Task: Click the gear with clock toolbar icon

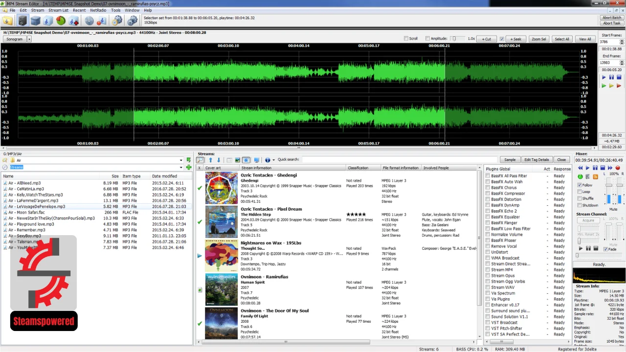Action: click(117, 21)
